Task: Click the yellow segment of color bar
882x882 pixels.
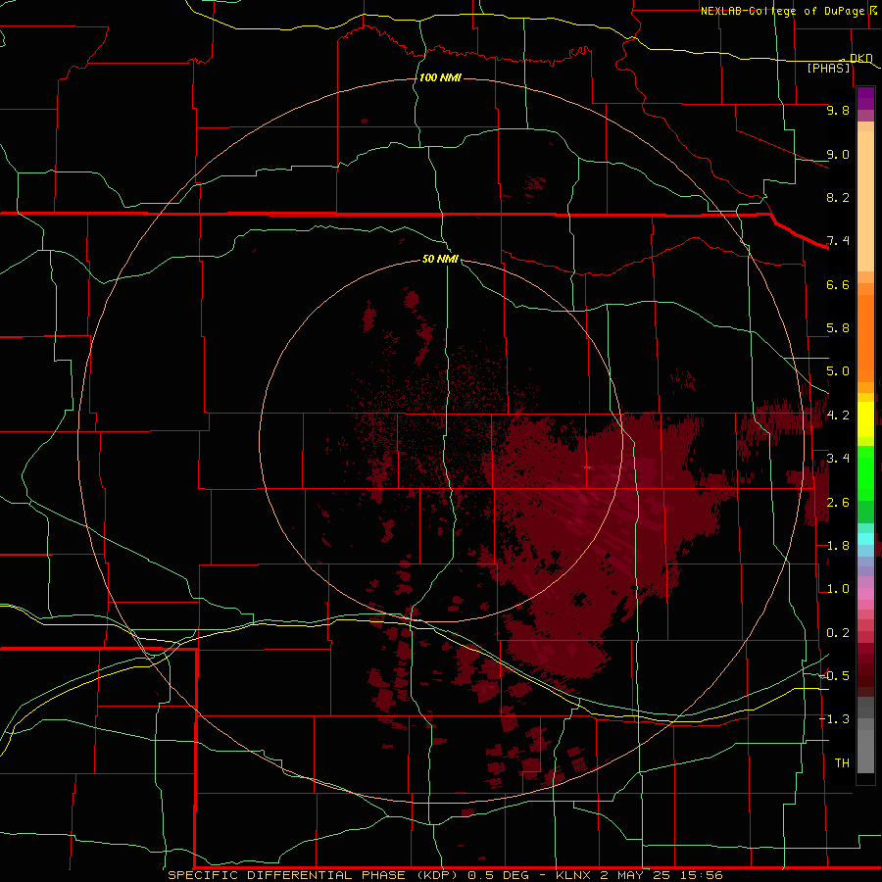Action: click(x=865, y=419)
